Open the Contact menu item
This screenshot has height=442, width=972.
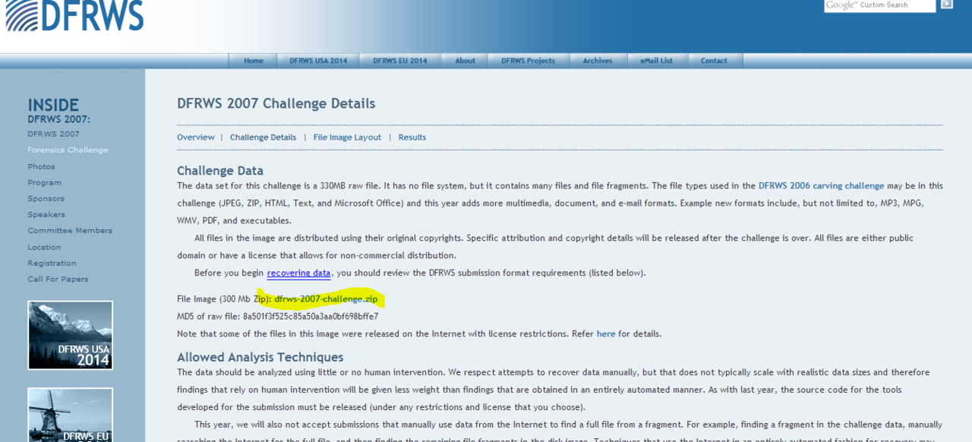714,61
